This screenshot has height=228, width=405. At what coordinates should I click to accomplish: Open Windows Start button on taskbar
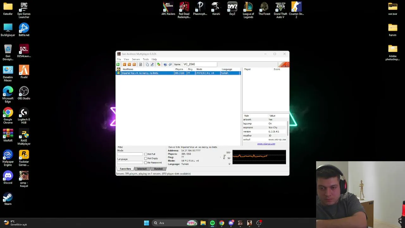point(146,223)
